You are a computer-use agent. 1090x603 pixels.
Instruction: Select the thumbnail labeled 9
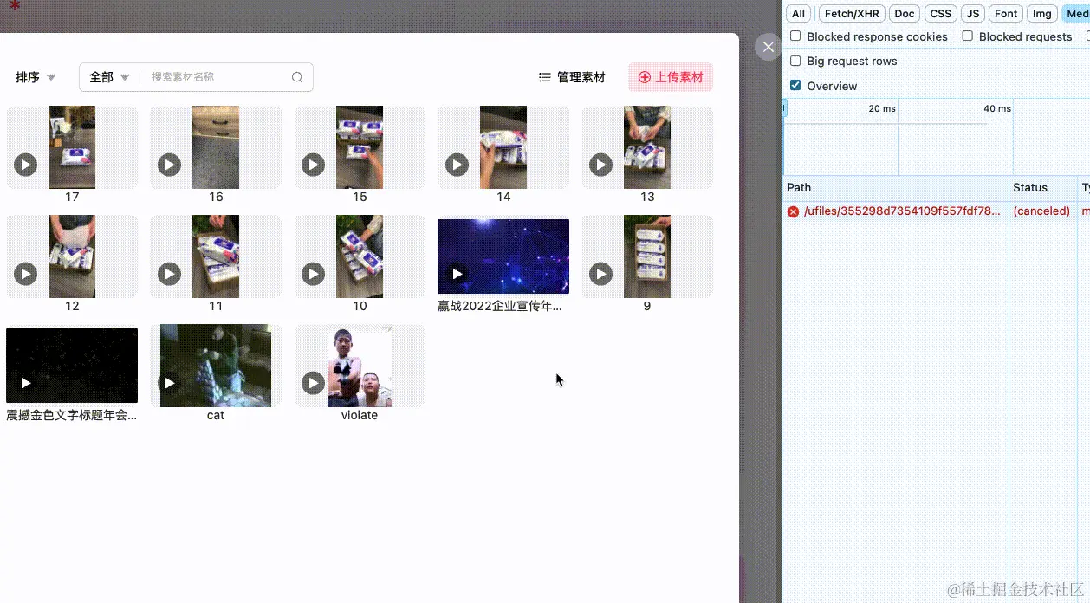pos(647,256)
